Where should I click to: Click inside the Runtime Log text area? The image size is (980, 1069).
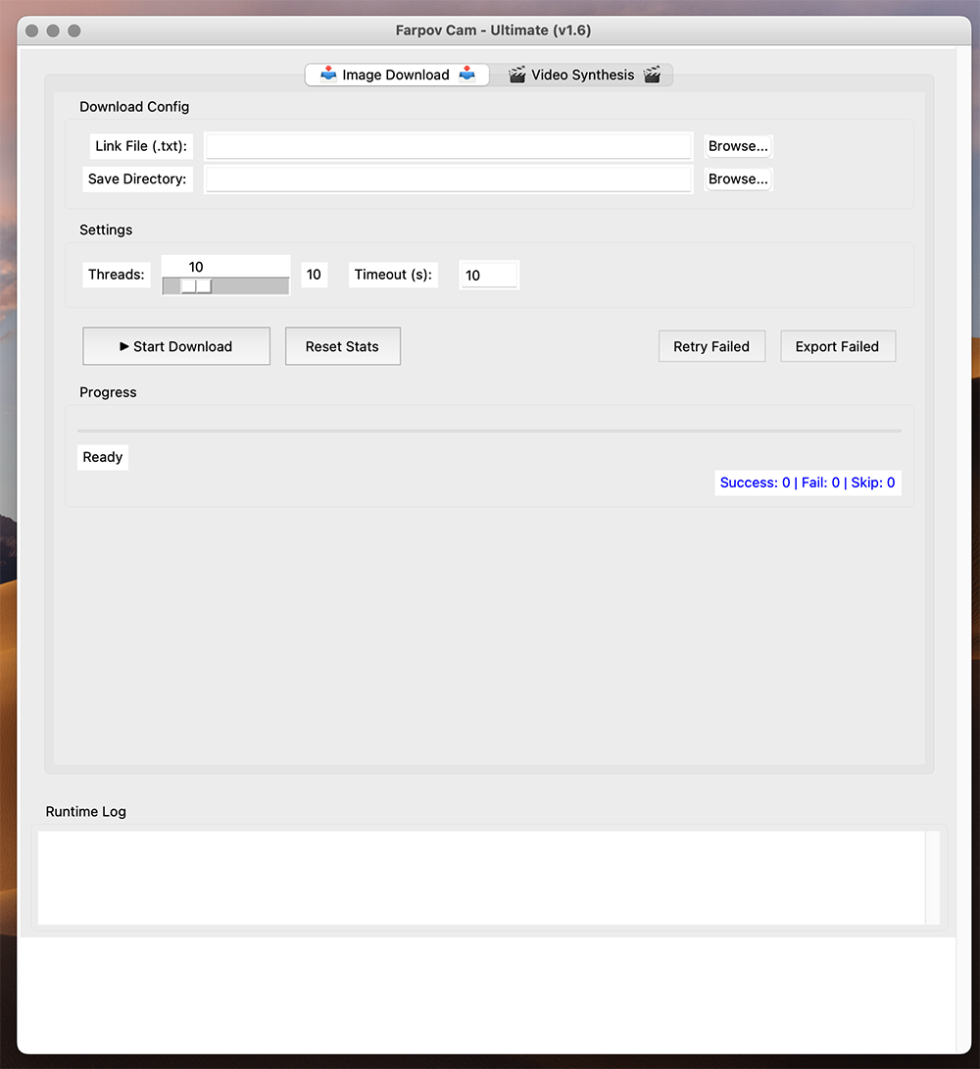(x=480, y=878)
